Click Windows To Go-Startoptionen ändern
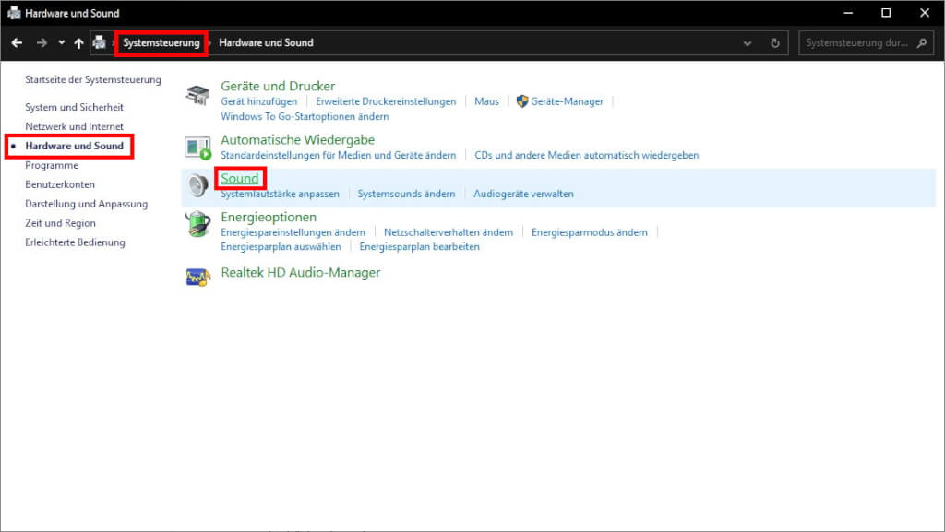The width and height of the screenshot is (945, 532). pos(305,116)
